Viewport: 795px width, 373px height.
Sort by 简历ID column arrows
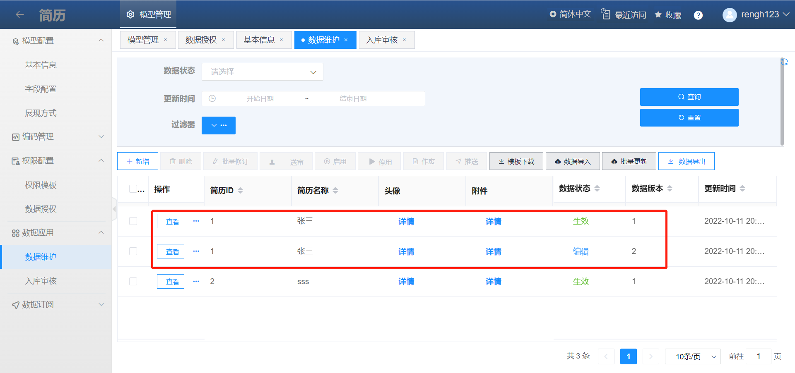[x=241, y=191]
